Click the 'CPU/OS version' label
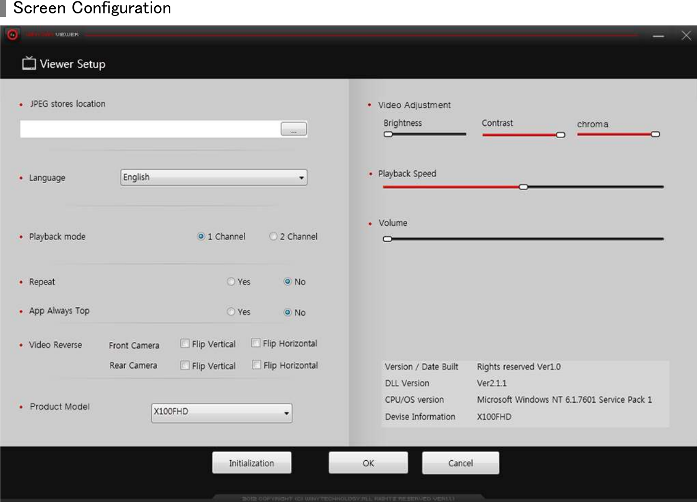The image size is (697, 502). [x=414, y=400]
